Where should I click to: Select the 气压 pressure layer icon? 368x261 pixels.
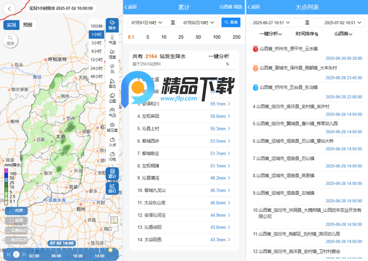pyautogui.click(x=112, y=113)
